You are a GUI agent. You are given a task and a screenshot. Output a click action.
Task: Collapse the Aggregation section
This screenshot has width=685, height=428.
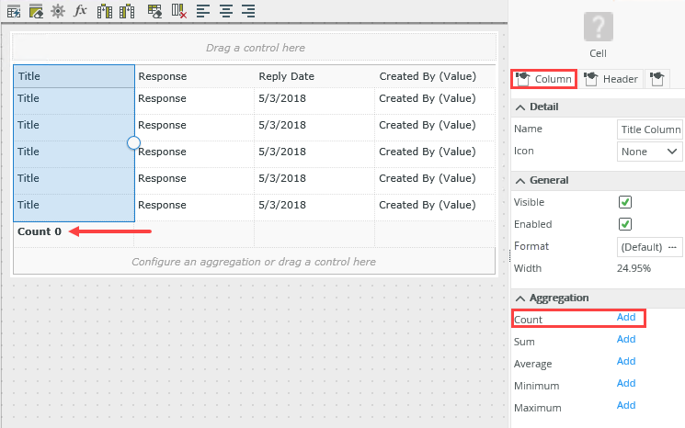[x=519, y=298]
